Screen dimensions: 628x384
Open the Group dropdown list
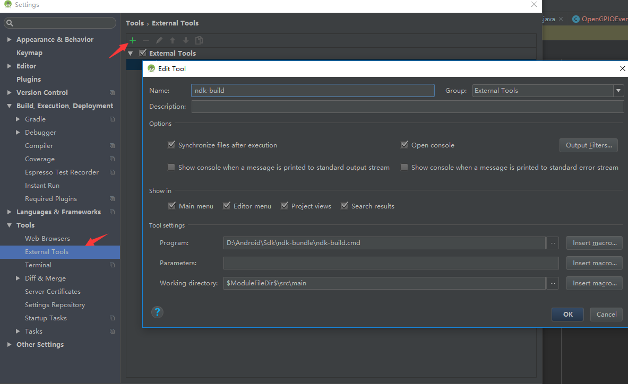[618, 91]
